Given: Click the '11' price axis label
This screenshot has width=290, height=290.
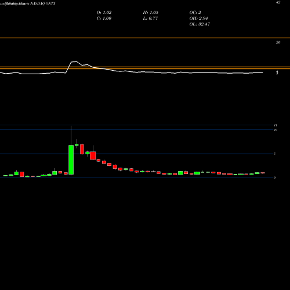Looking at the screenshot, I should click(x=275, y=125).
